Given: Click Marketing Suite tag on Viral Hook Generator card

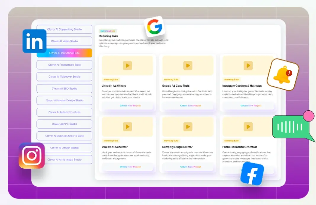Looking at the screenshot, I should 111,141.
